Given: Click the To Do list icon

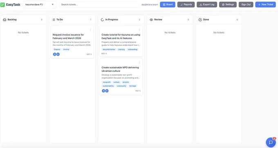Looking at the screenshot, I should [x=54, y=20].
